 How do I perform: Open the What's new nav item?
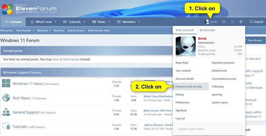pyautogui.click(x=41, y=22)
